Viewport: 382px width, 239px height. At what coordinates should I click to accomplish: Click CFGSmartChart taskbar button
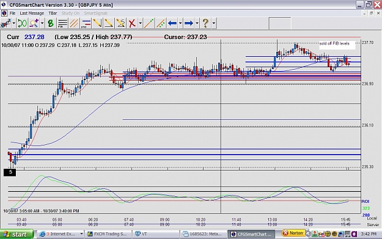(x=251, y=234)
